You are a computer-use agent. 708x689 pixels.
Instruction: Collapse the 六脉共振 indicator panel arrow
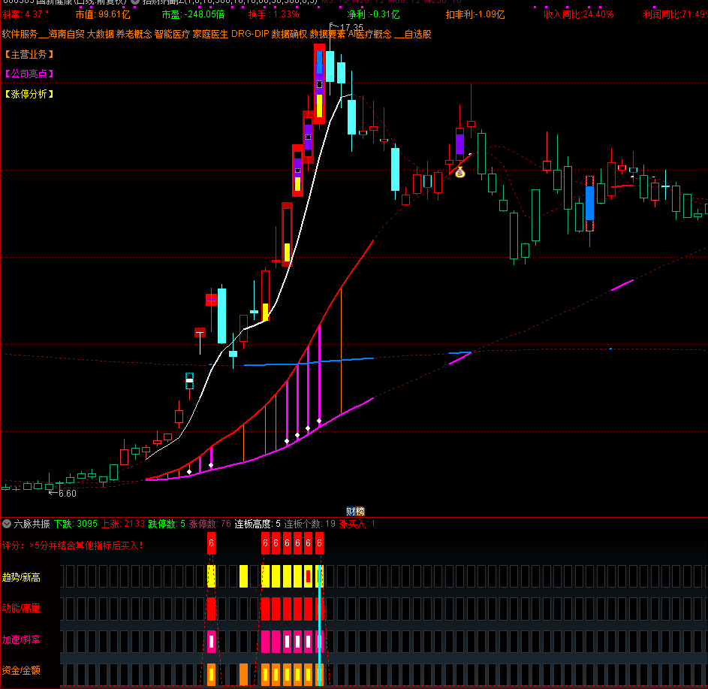(7, 524)
